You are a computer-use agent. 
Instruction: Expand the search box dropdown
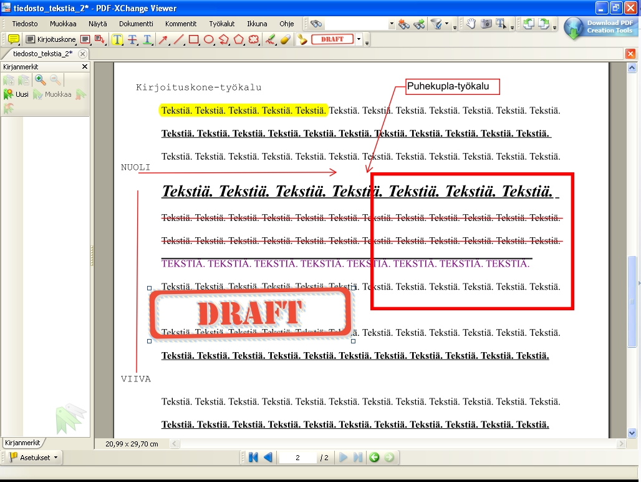click(392, 24)
